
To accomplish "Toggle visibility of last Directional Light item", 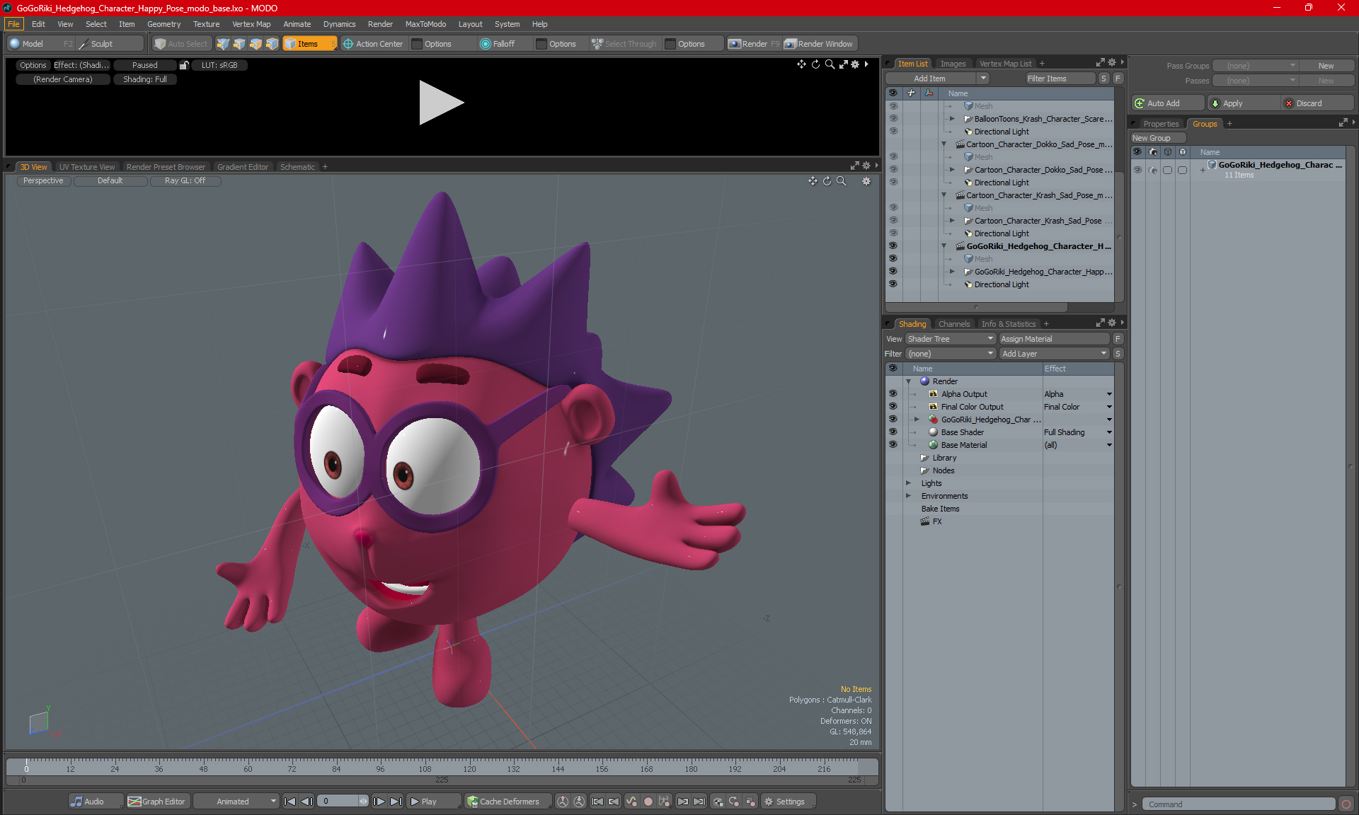I will click(893, 284).
